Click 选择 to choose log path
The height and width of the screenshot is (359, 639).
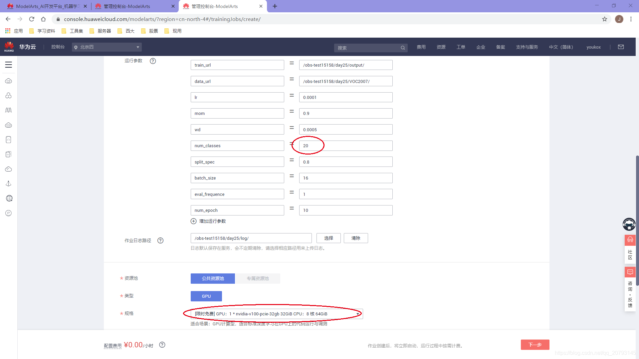click(x=328, y=238)
